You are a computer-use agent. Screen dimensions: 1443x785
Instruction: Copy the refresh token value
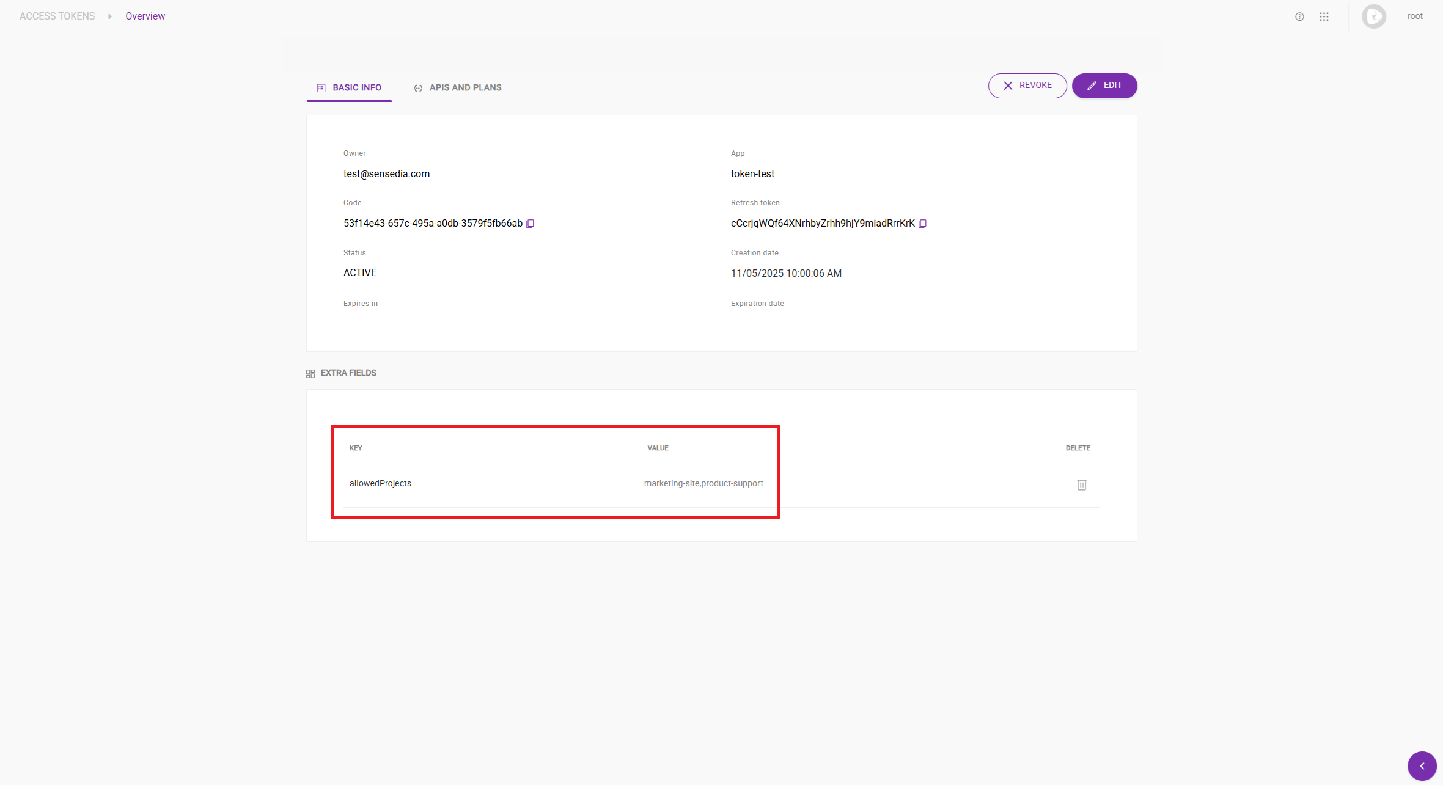pos(922,224)
